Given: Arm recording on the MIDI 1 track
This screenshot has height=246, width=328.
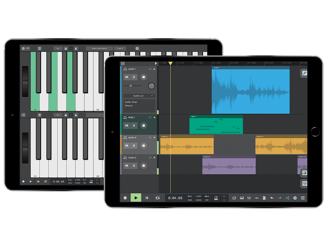Looking at the screenshot, I should 143,125.
